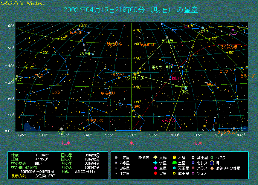This screenshot has width=258, height=185.
Task: Select the 木星 Jupiter icon in legend
Action: pyautogui.click(x=174, y=157)
